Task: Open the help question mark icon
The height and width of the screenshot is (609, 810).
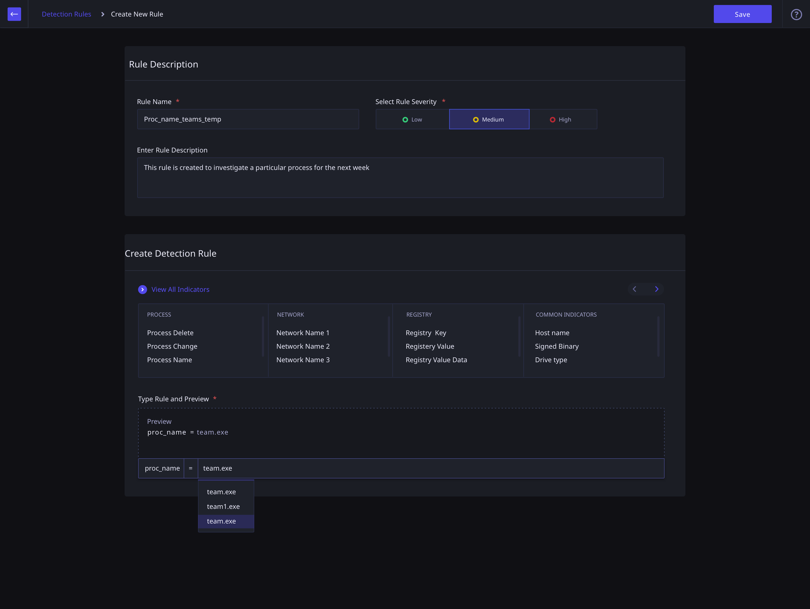Action: [796, 15]
